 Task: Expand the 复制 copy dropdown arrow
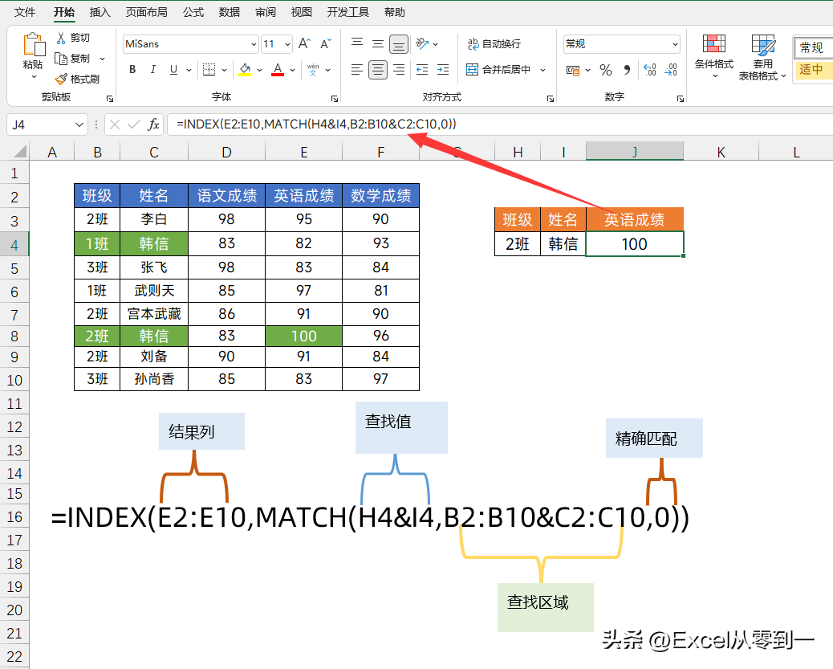pos(102,59)
